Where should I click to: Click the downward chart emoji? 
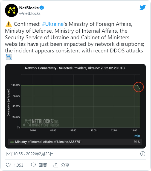click(x=8, y=57)
